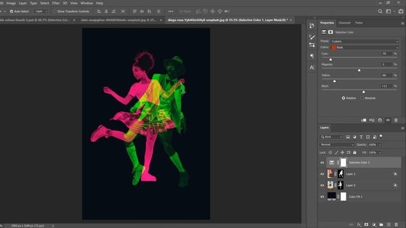Expand the Fill slider dropdown arrow
406x228 pixels.
pyautogui.click(x=380, y=153)
